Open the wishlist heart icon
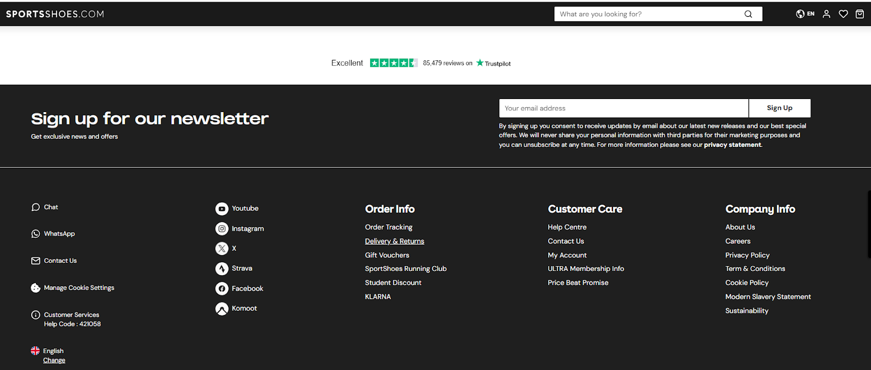This screenshot has height=370, width=871. tap(843, 14)
